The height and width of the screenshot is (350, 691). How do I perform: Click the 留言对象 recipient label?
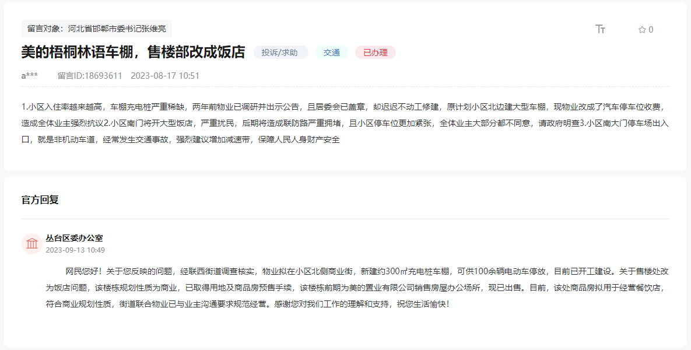97,29
